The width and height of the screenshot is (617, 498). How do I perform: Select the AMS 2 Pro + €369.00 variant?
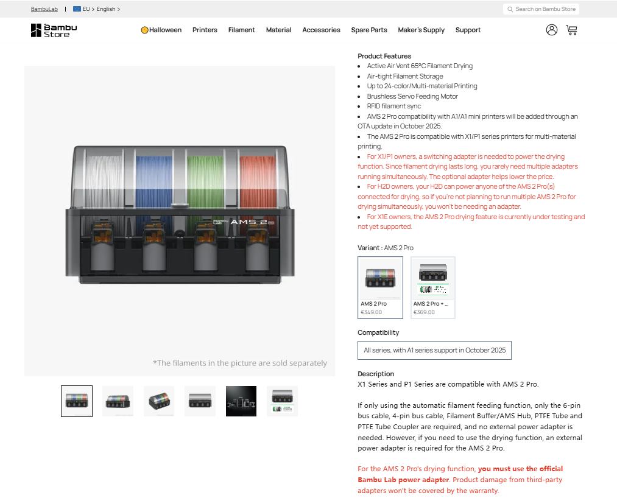433,287
